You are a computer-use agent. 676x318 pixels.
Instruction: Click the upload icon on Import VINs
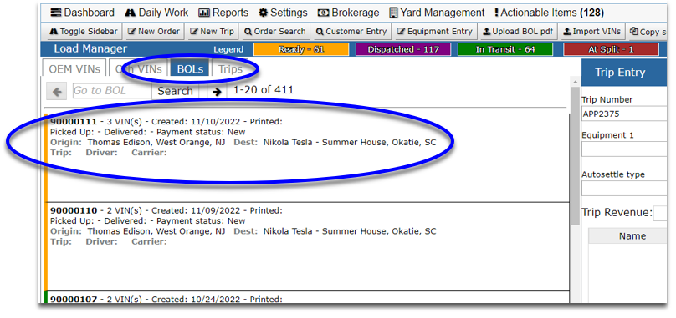click(567, 32)
